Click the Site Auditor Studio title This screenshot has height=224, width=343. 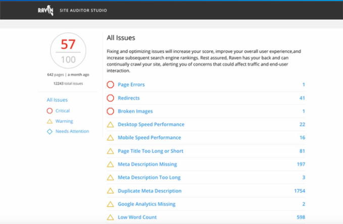coord(83,10)
